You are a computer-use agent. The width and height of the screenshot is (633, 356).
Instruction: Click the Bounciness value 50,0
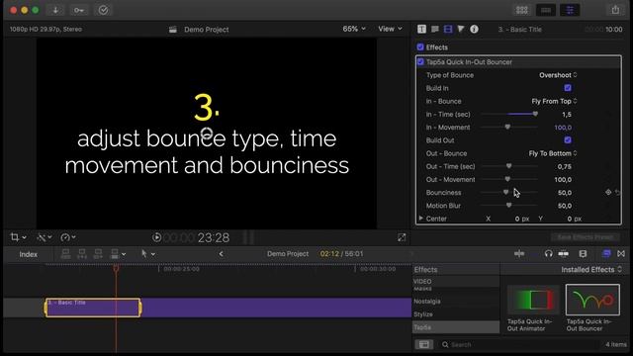(565, 193)
